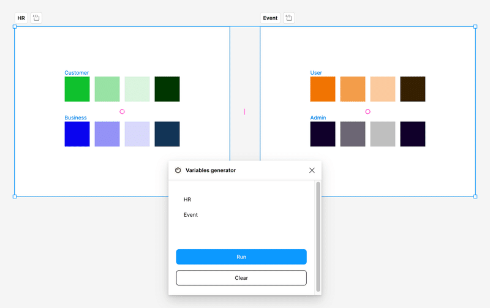The image size is (490, 308).
Task: Select the dark slate blue Business swatch
Action: tap(167, 134)
